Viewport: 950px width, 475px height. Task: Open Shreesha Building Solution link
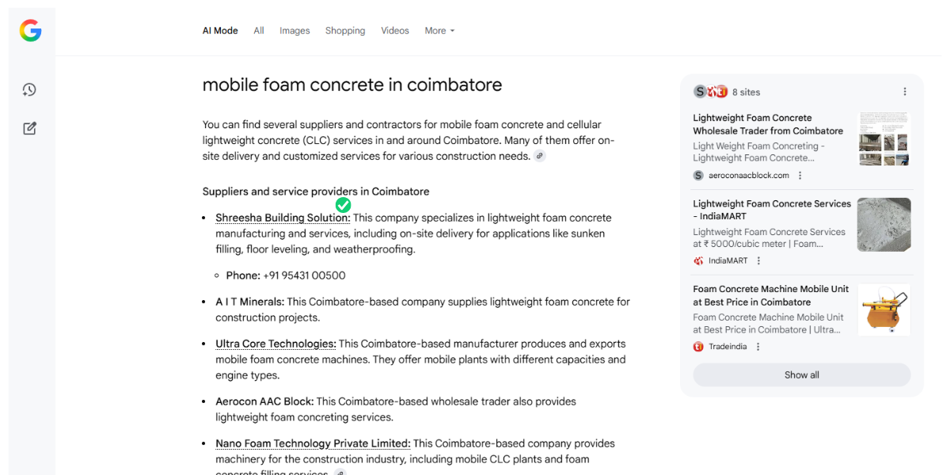click(x=282, y=218)
